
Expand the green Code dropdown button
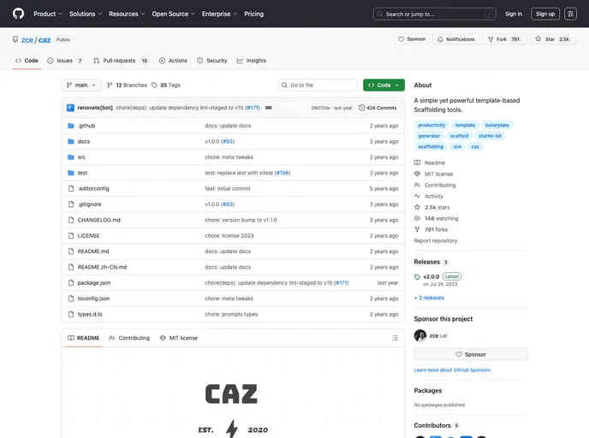pos(384,86)
